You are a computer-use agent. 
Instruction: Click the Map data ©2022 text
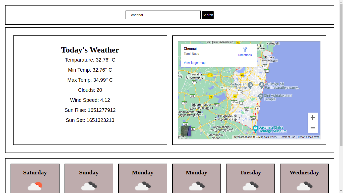(x=268, y=137)
